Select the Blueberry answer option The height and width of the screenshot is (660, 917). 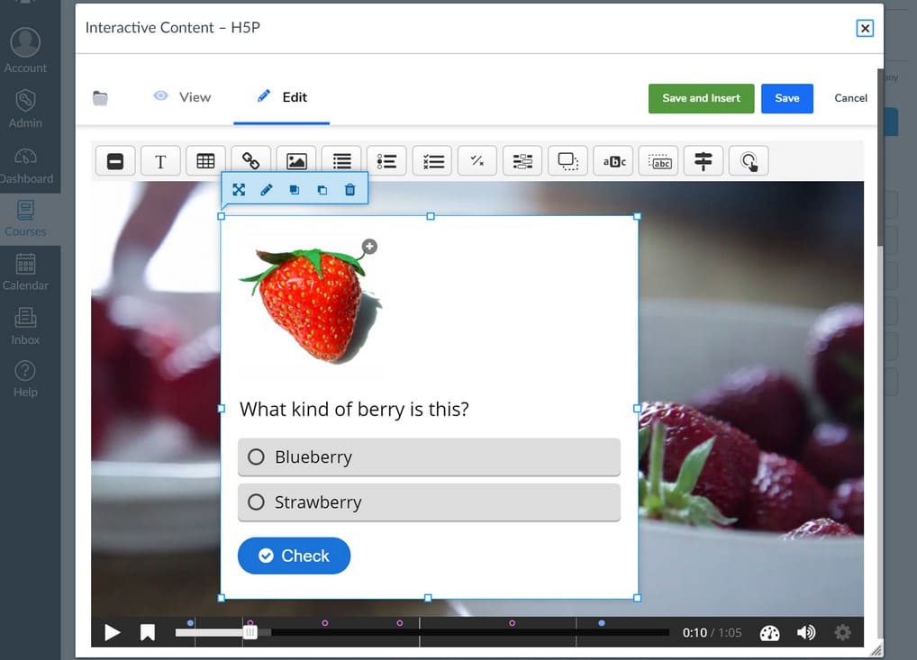[x=256, y=457]
